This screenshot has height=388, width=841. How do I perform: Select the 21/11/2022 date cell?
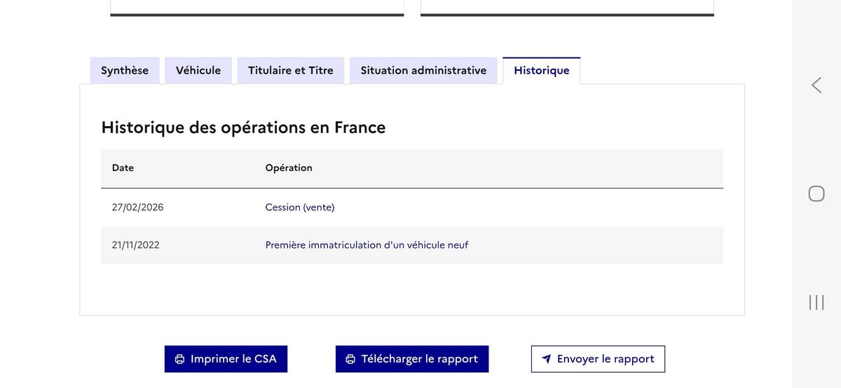point(135,245)
